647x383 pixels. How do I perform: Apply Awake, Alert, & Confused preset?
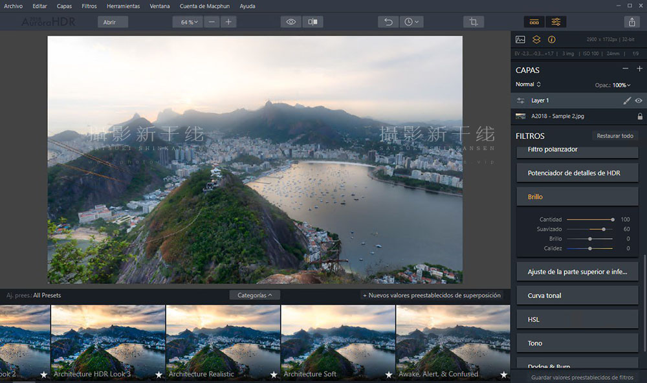[x=453, y=342]
